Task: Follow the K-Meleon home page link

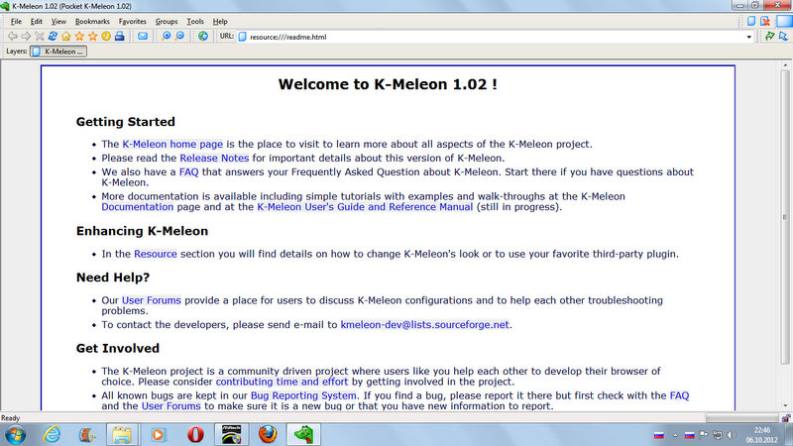Action: click(x=172, y=144)
